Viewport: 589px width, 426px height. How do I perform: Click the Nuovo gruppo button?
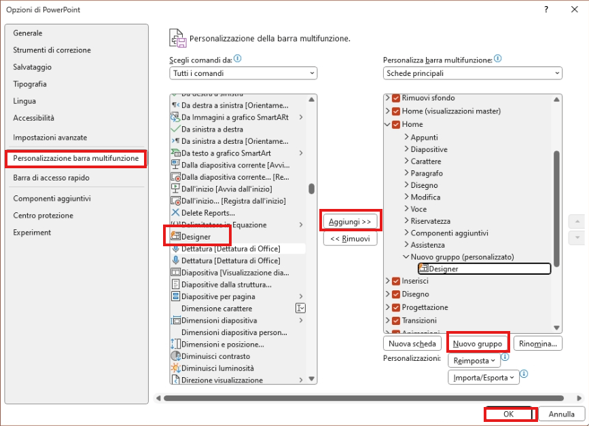[x=477, y=343]
